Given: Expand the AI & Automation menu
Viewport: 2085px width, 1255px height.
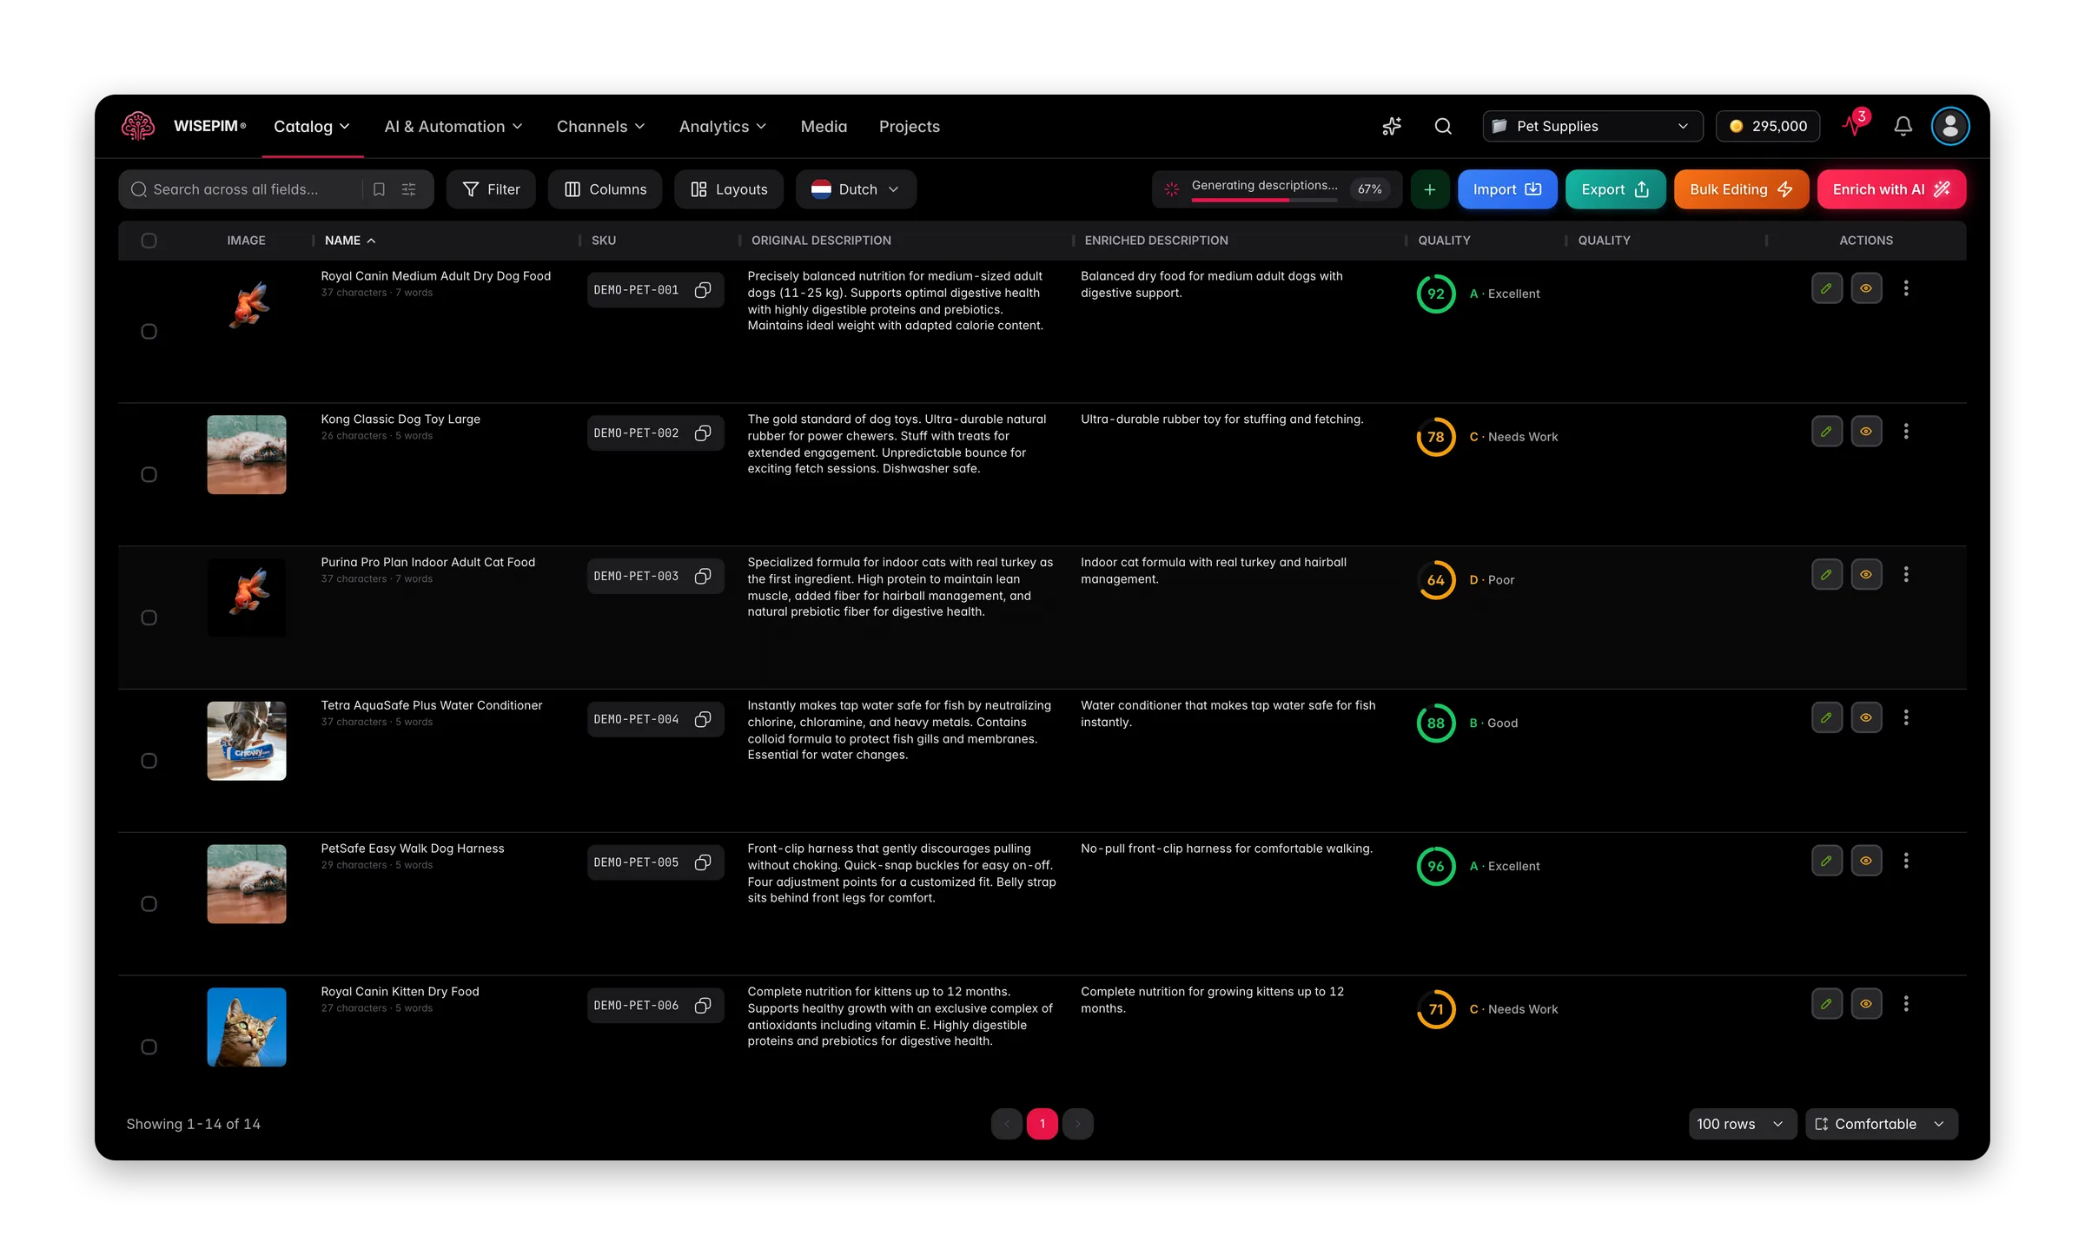Looking at the screenshot, I should pos(453,127).
